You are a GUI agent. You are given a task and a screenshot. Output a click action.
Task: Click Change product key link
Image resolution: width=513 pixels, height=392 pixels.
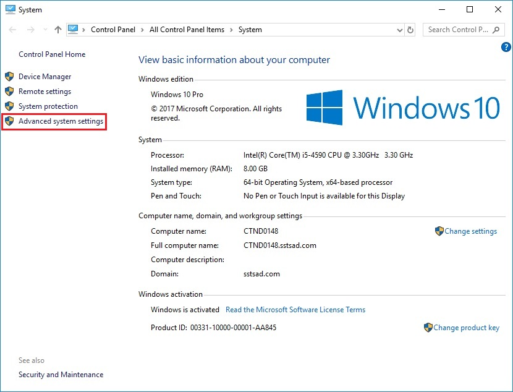pyautogui.click(x=466, y=328)
